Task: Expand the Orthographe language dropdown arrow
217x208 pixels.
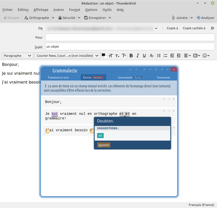Action: [x=53, y=18]
